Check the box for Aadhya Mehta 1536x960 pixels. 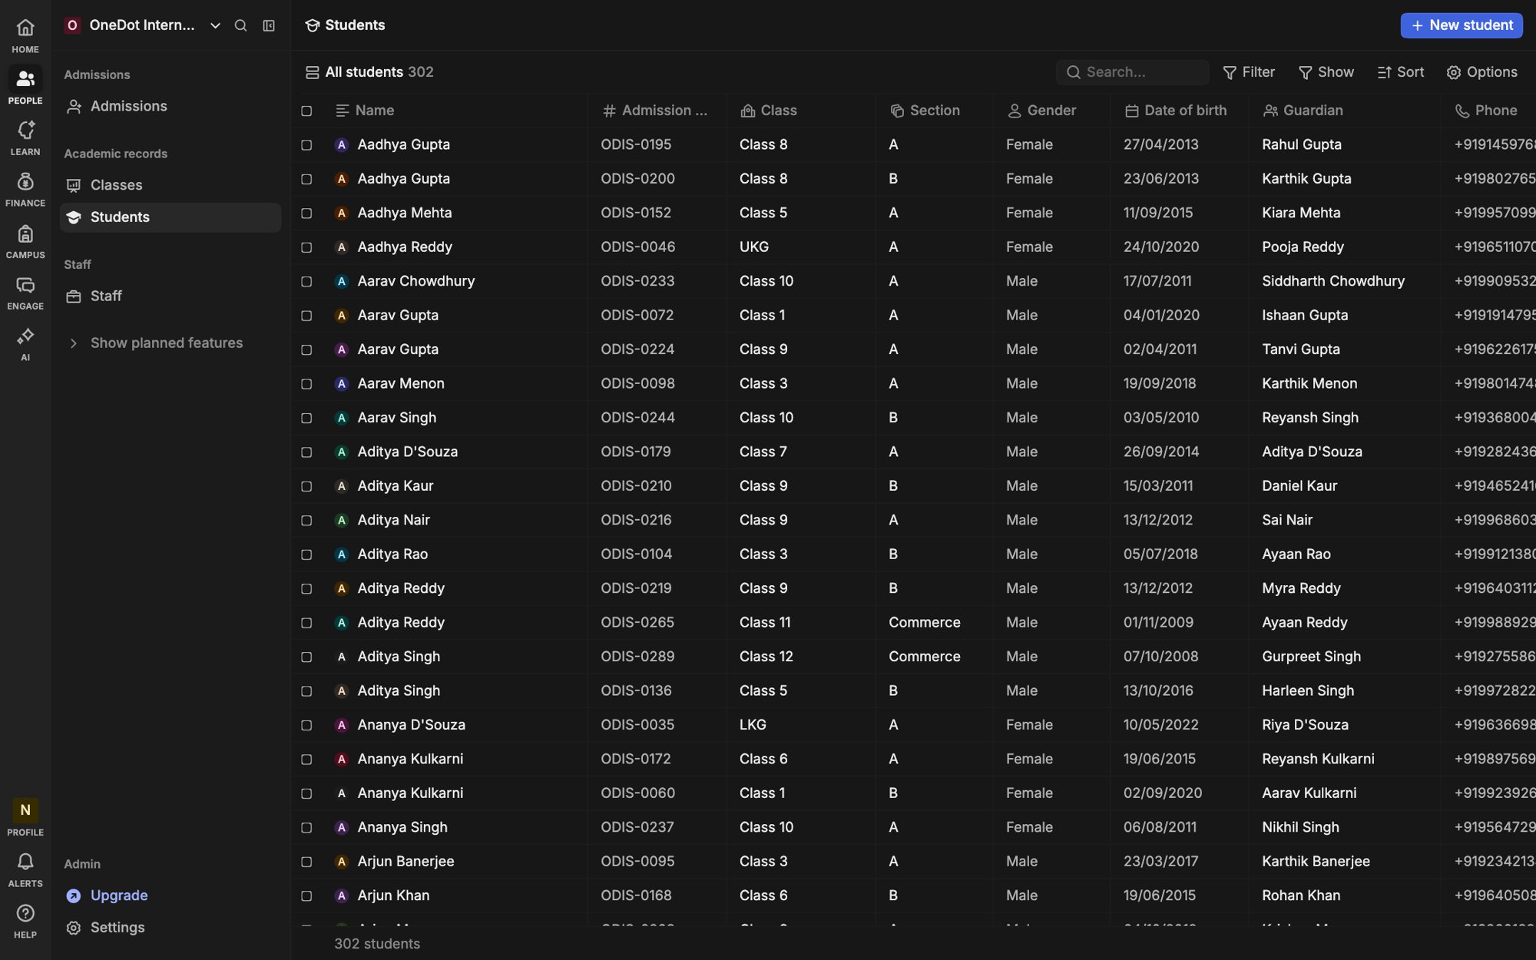[x=306, y=214]
